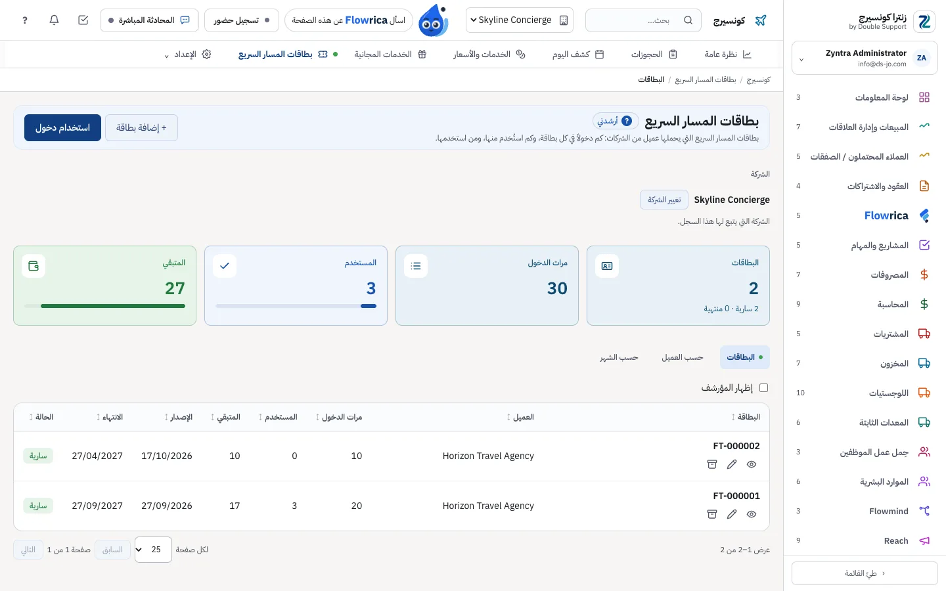Viewport: 946px width, 591px height.
Task: Expand the Zyntra Administrator account menu
Action: pyautogui.click(x=865, y=58)
